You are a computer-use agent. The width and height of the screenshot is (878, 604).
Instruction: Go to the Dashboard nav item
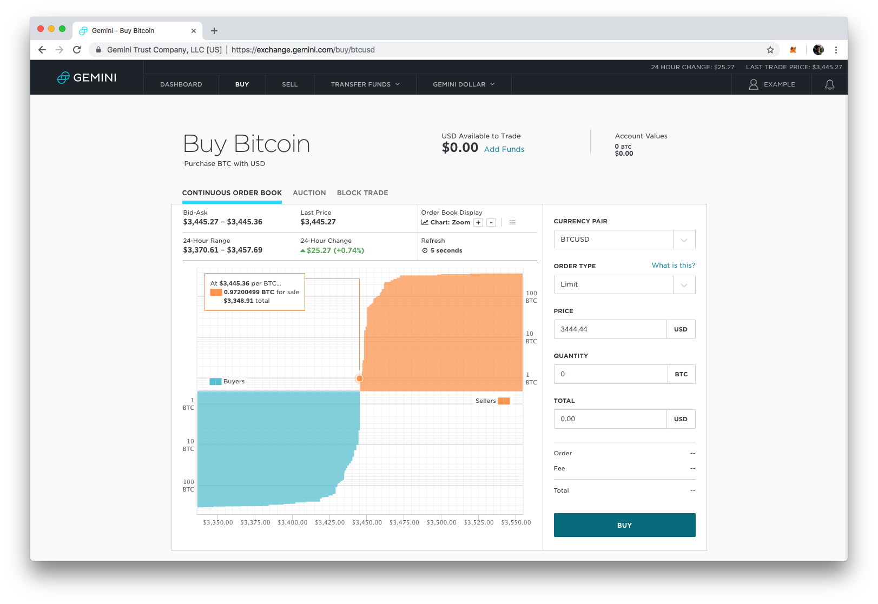(181, 84)
